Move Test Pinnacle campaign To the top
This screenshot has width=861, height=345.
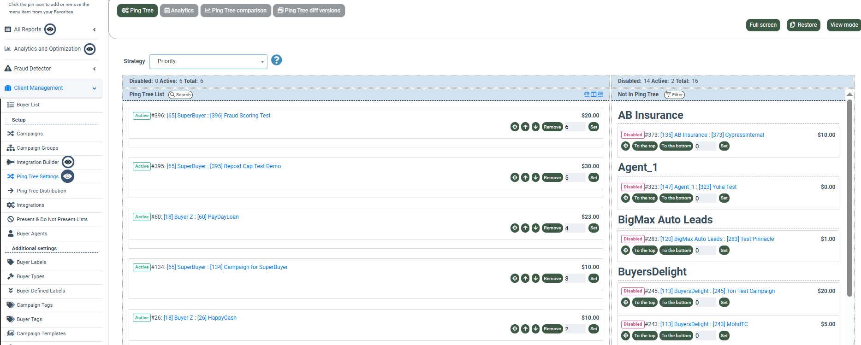click(644, 250)
